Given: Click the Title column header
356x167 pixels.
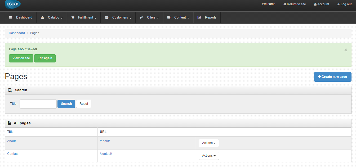Looking at the screenshot, I should (x=10, y=132).
